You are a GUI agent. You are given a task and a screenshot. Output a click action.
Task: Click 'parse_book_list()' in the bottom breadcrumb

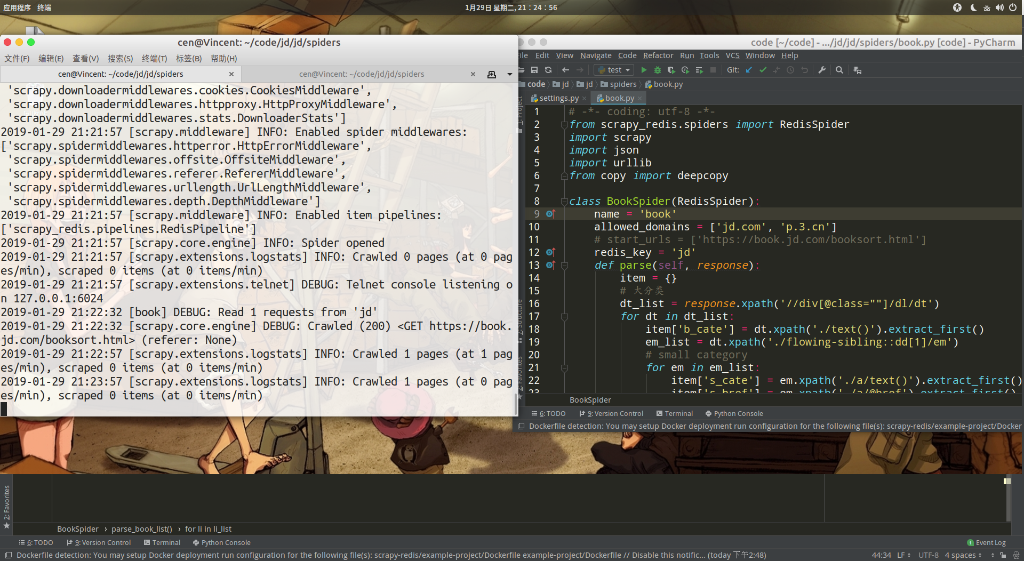142,529
